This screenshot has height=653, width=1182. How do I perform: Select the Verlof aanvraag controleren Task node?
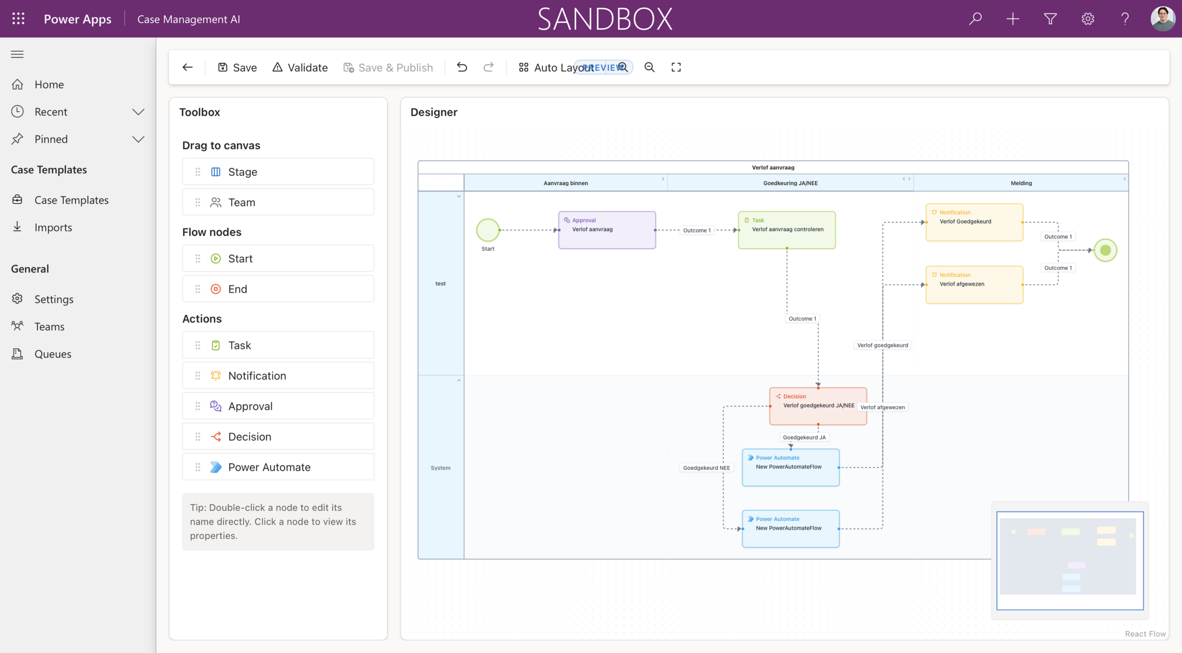point(786,230)
